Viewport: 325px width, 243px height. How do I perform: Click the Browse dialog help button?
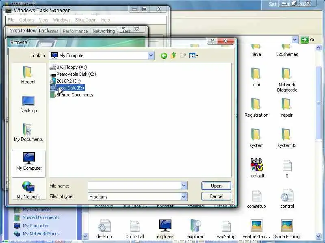tap(212, 41)
